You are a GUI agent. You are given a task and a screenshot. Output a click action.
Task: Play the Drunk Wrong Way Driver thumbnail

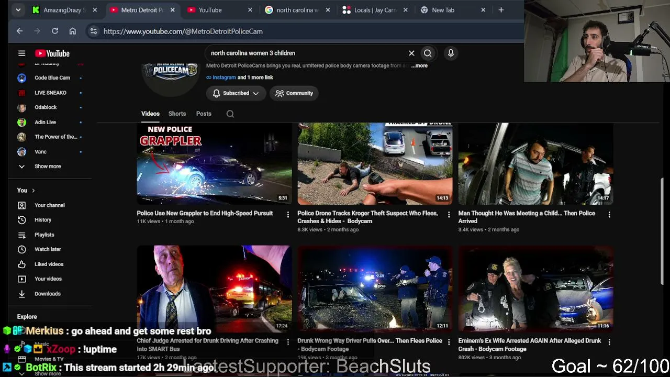pyautogui.click(x=375, y=289)
